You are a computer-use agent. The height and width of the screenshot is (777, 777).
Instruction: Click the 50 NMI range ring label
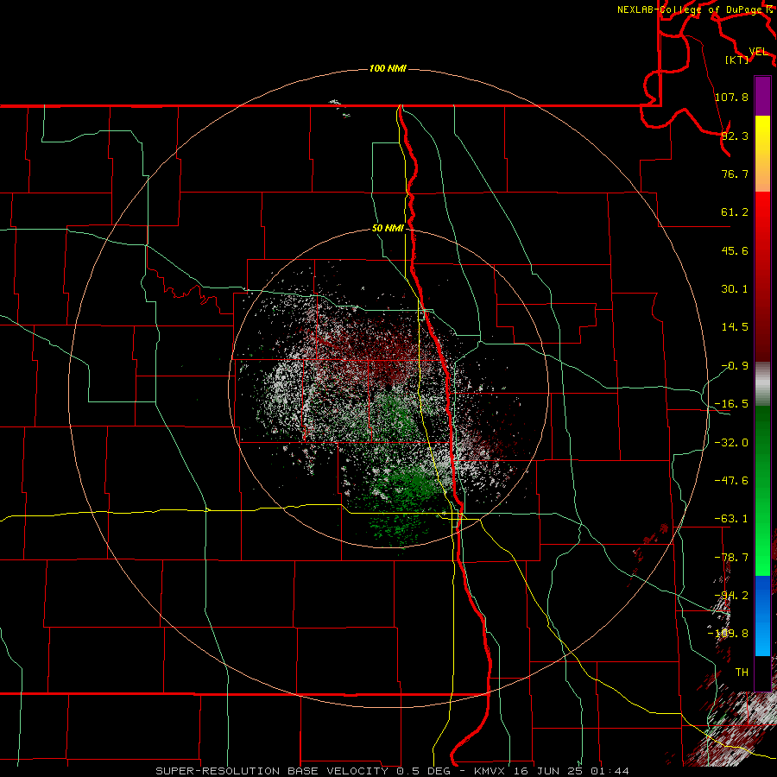coord(388,229)
